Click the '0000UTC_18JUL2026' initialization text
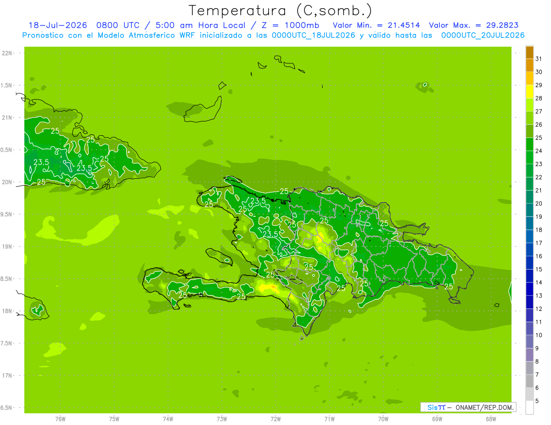551x425 pixels. click(313, 35)
